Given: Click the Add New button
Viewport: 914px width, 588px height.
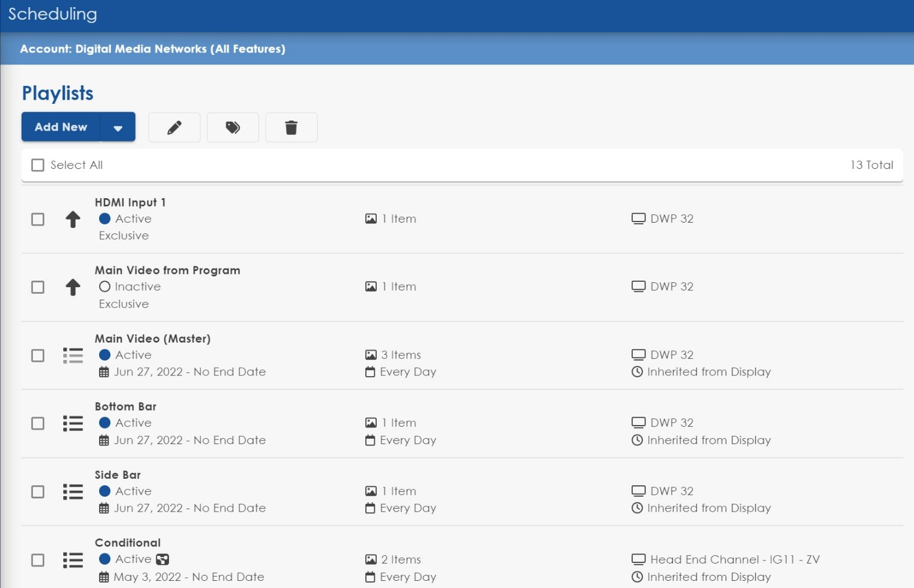Looking at the screenshot, I should pos(60,127).
